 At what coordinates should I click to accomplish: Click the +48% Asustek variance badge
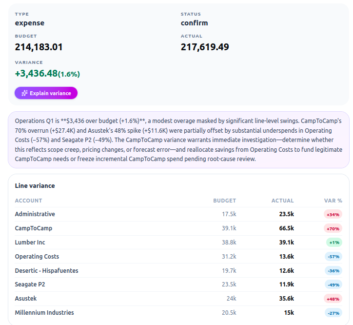[333, 299]
